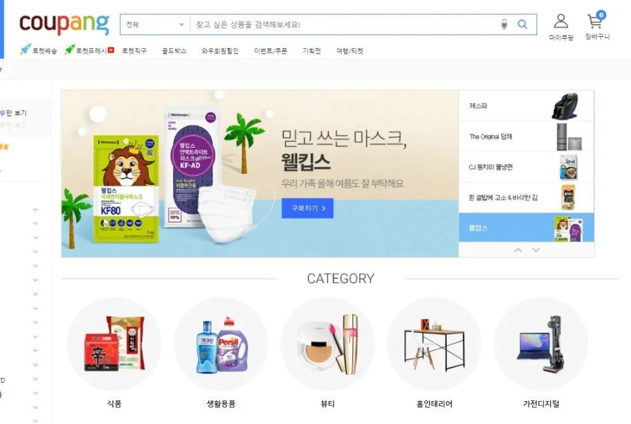Show the previous banner with up chevron
This screenshot has height=424, width=631.
click(518, 250)
